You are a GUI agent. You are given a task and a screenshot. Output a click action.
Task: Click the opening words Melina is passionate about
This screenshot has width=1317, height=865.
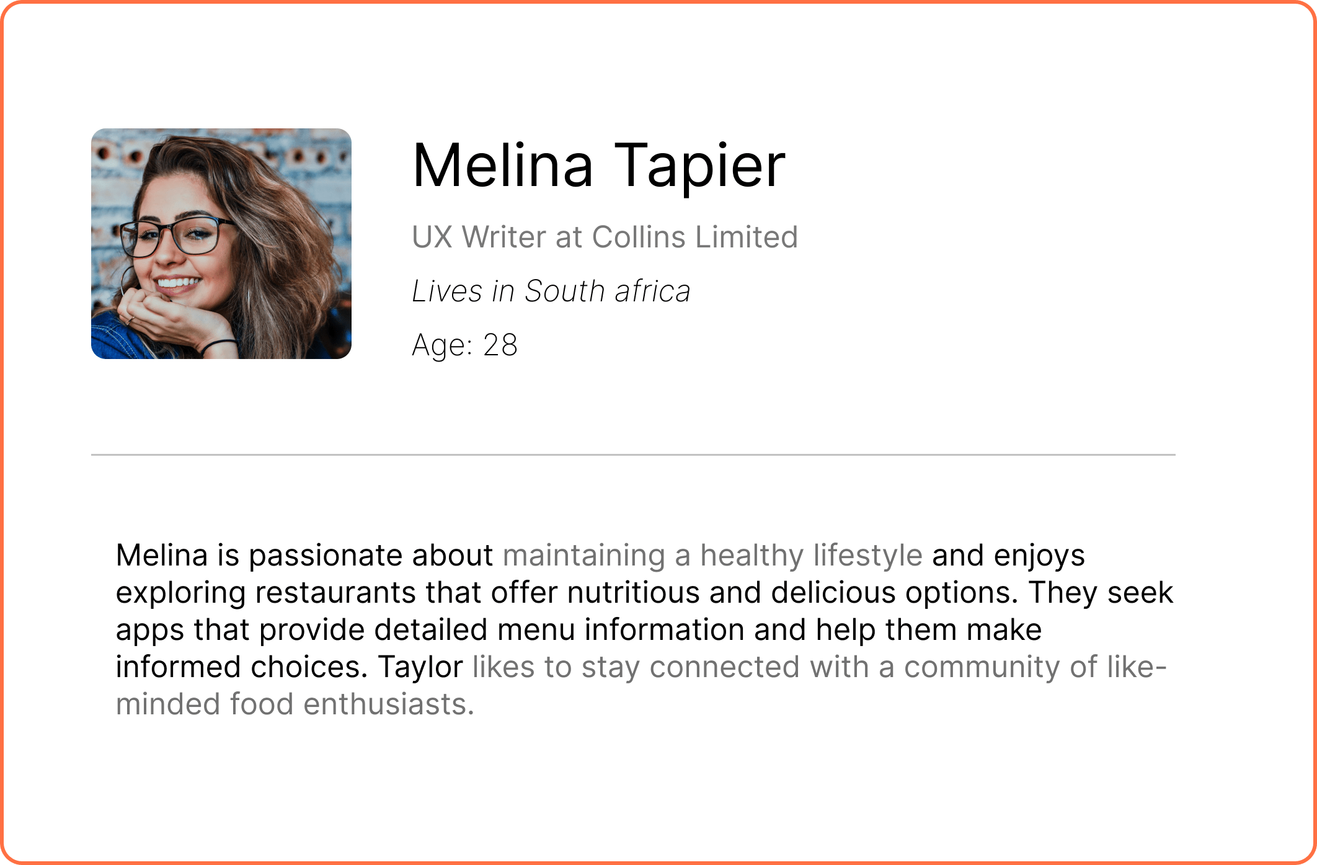(304, 555)
